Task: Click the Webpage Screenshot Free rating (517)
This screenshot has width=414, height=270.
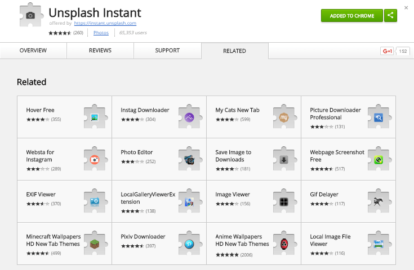Action: click(x=327, y=169)
